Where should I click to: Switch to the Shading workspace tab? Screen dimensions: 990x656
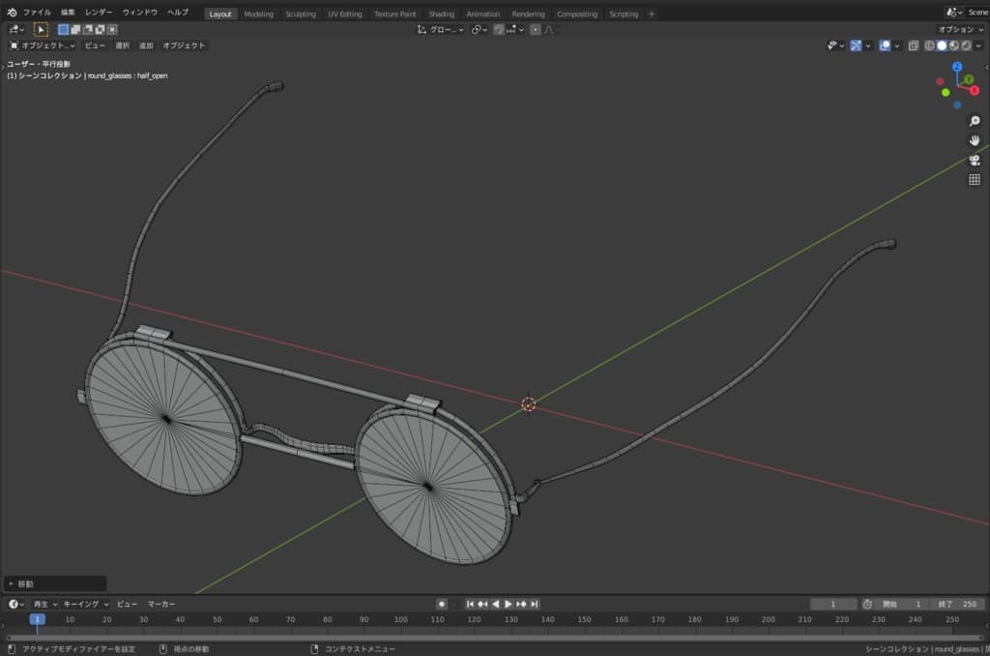click(441, 14)
